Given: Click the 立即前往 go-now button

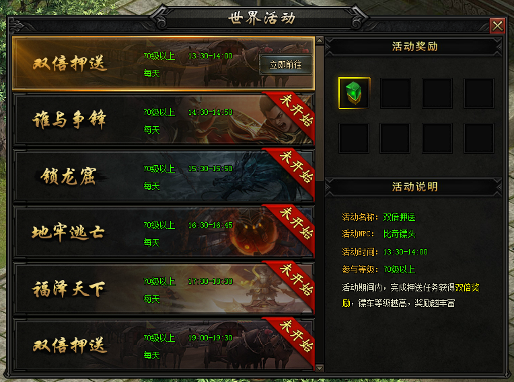Looking at the screenshot, I should pyautogui.click(x=285, y=64).
